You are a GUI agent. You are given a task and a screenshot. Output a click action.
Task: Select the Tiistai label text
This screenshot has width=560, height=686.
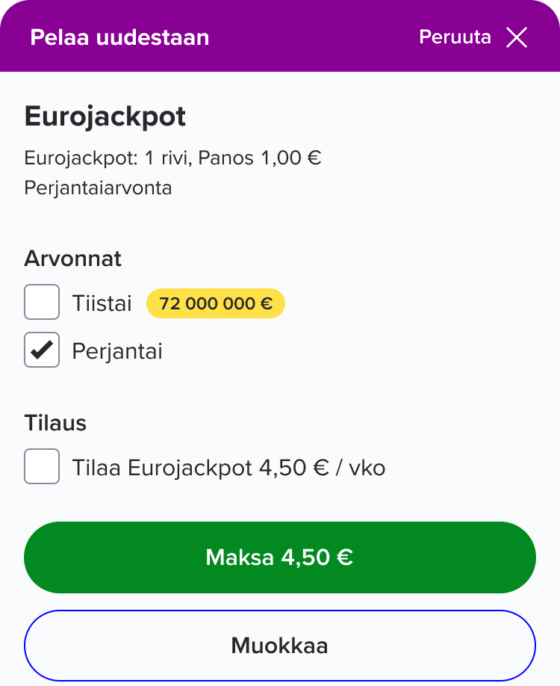click(102, 304)
